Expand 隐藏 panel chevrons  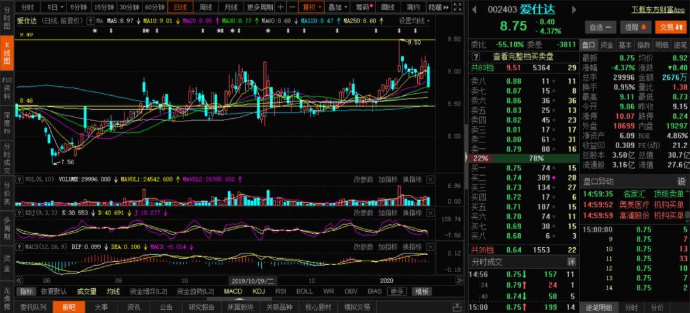pyautogui.click(x=439, y=7)
